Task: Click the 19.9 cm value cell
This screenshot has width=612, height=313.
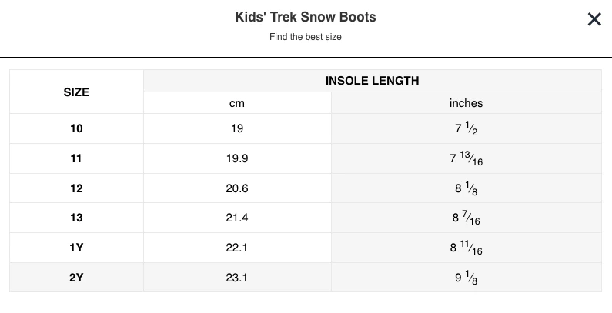Action: tap(237, 158)
